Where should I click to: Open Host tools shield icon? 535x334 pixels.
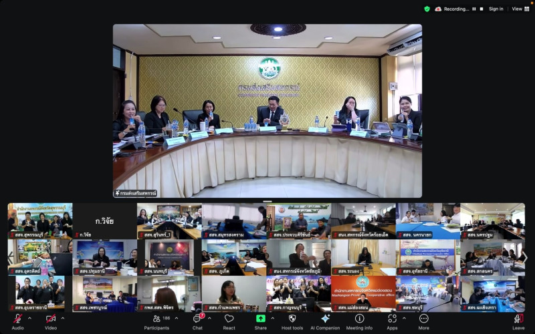292,321
